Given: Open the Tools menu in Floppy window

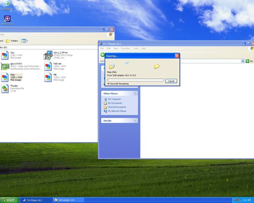Looking at the screenshot, I should (136, 48).
